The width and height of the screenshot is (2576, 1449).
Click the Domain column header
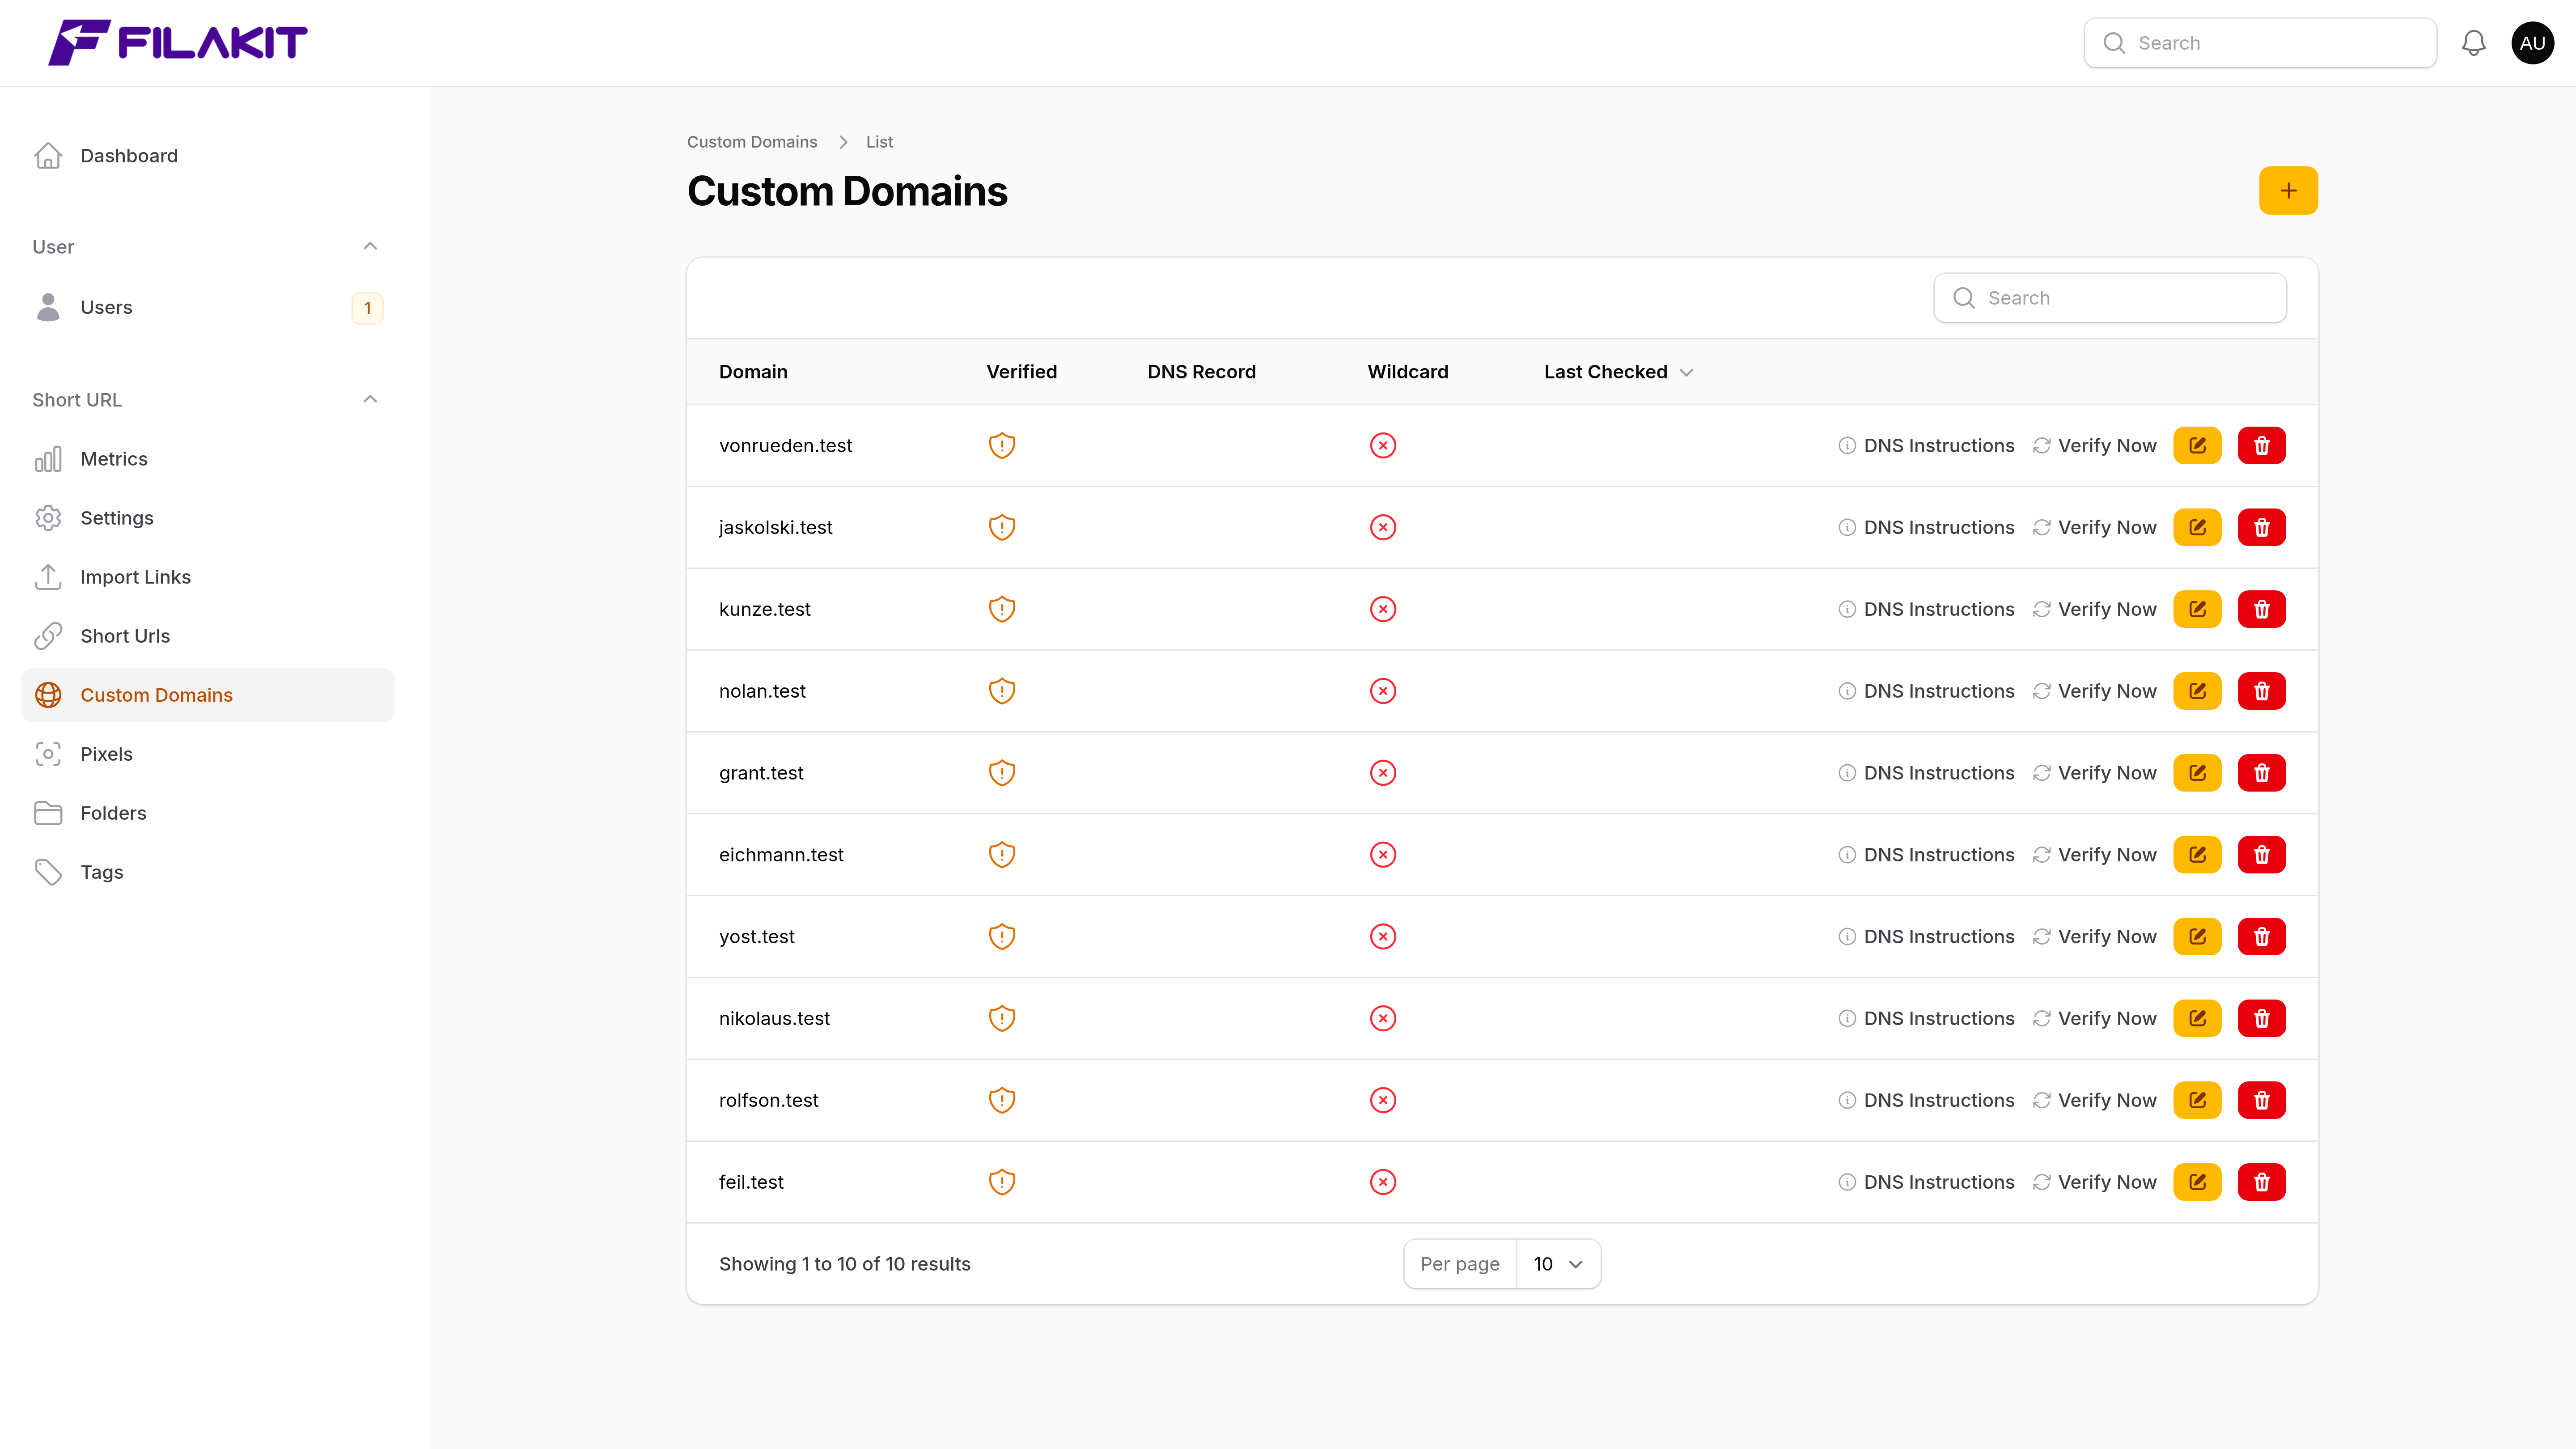point(753,372)
